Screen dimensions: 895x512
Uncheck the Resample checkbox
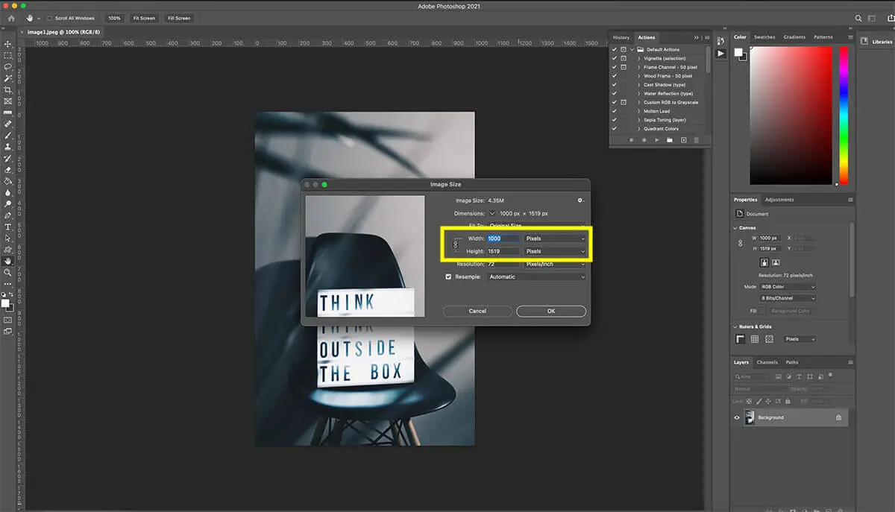(448, 276)
